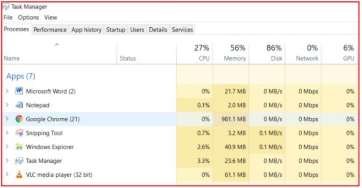Expand the Windows Explorer entry arrow
The height and width of the screenshot is (188, 362).
click(x=7, y=147)
